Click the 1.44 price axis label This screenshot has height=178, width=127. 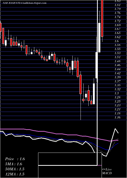[117, 69]
